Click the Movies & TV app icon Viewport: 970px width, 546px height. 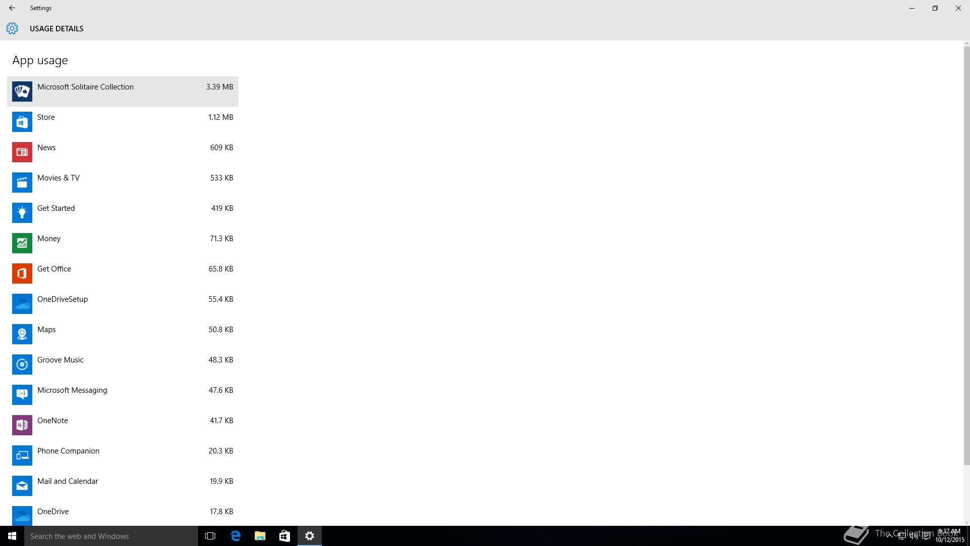click(x=22, y=183)
